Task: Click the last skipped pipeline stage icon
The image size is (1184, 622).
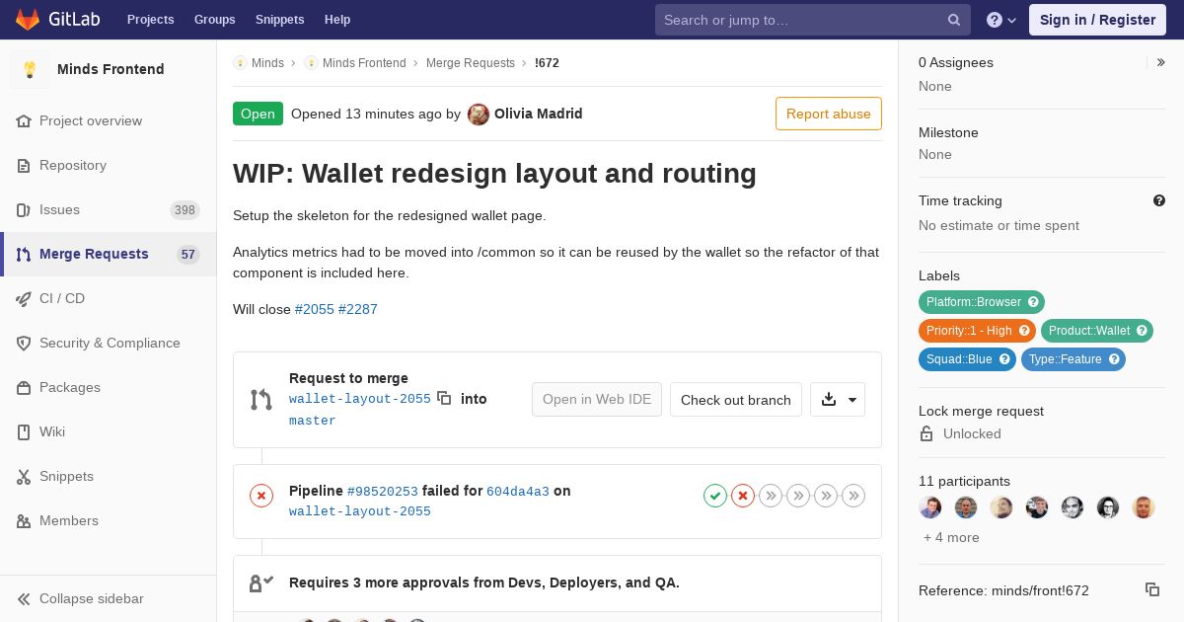Action: [853, 496]
